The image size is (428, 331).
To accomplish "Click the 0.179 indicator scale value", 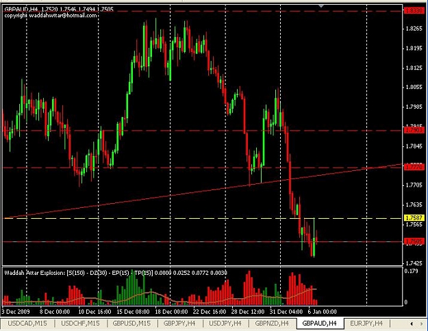I will (411, 271).
